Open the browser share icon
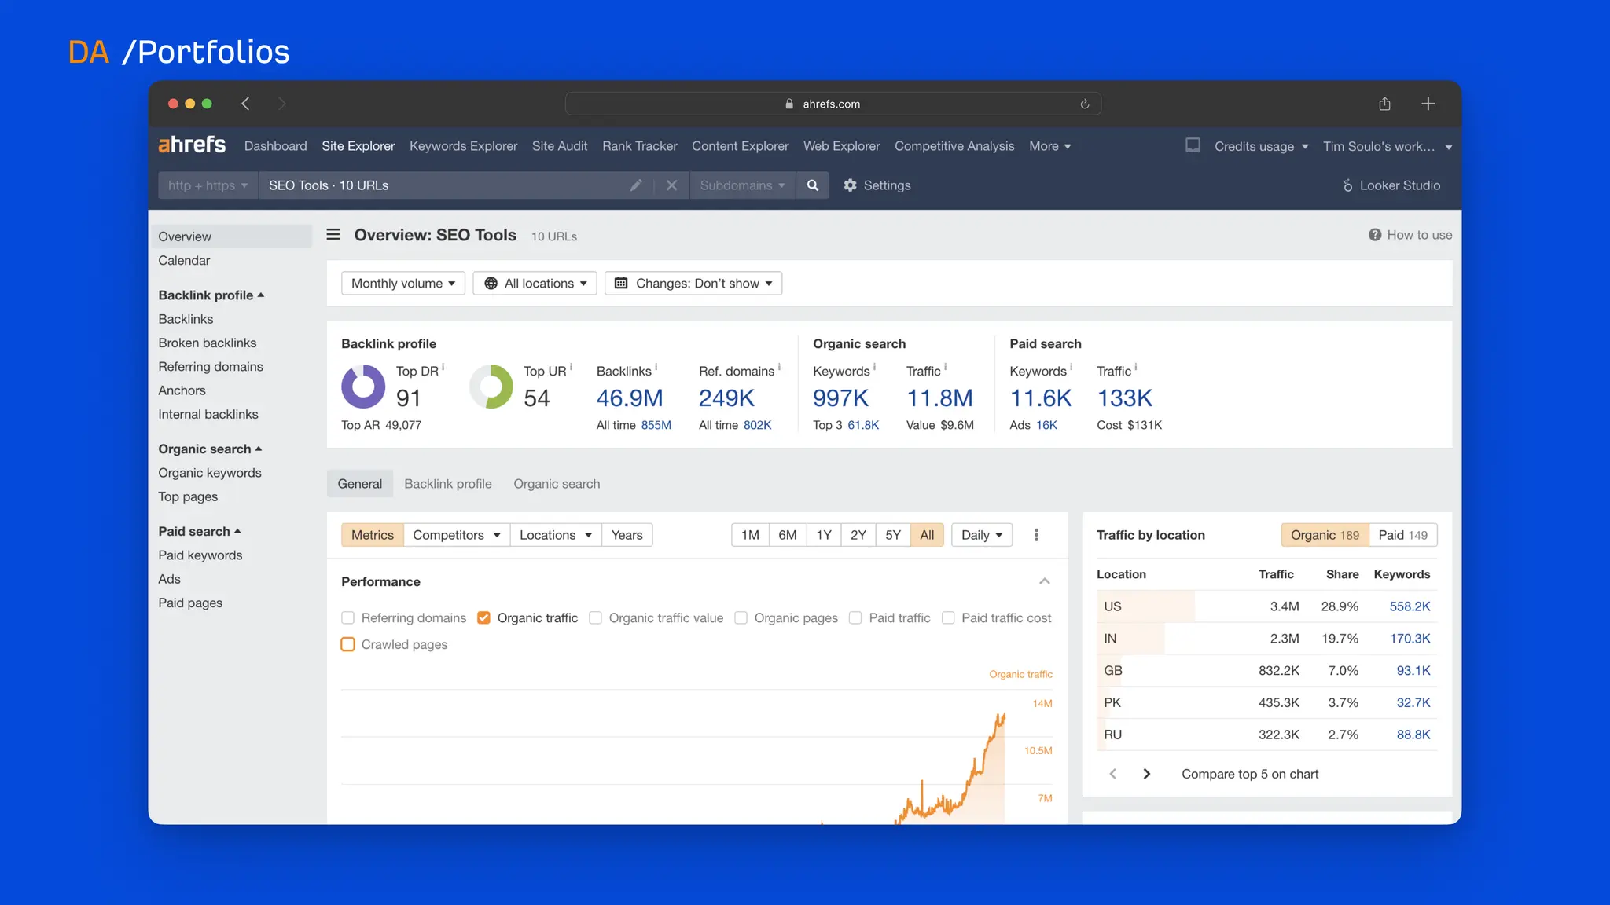The image size is (1610, 905). [1384, 104]
